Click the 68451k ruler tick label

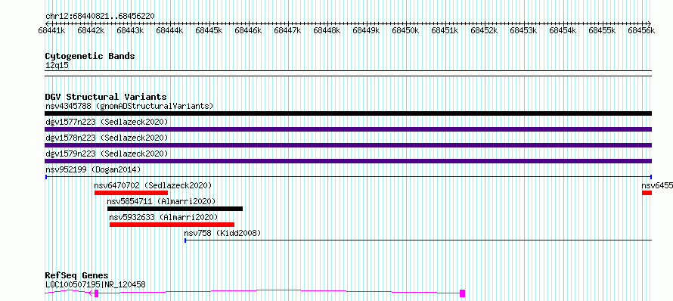coord(445,30)
